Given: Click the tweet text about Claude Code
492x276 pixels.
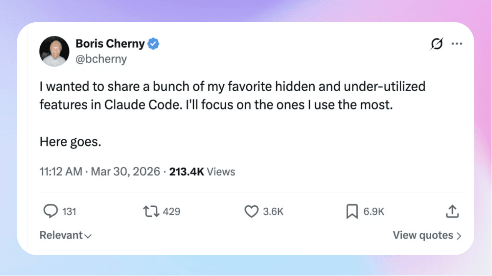Looking at the screenshot, I should [232, 95].
